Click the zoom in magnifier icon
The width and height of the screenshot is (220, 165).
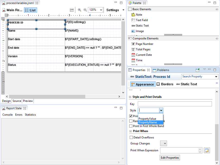pyautogui.click(x=79, y=10)
